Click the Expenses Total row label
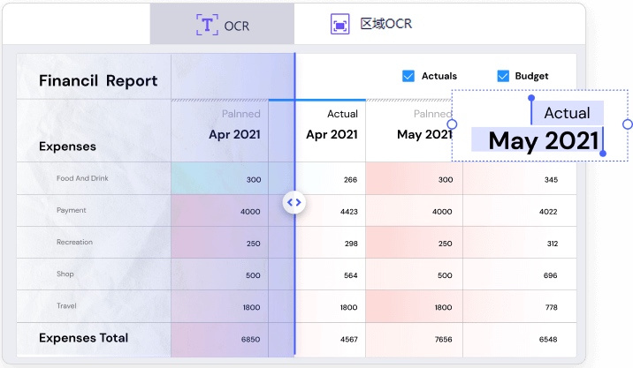 (x=83, y=338)
